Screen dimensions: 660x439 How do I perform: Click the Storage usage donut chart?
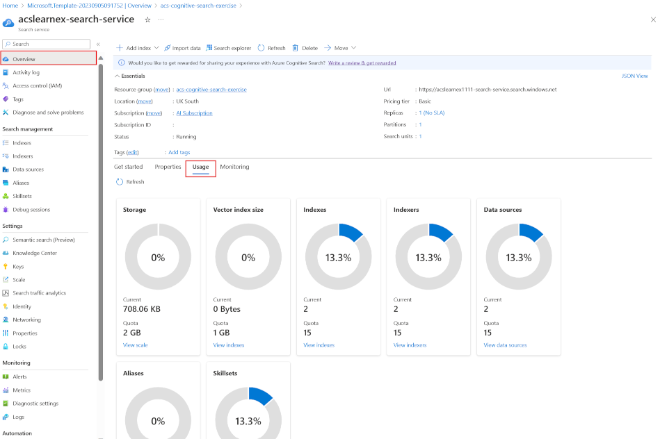(x=158, y=256)
